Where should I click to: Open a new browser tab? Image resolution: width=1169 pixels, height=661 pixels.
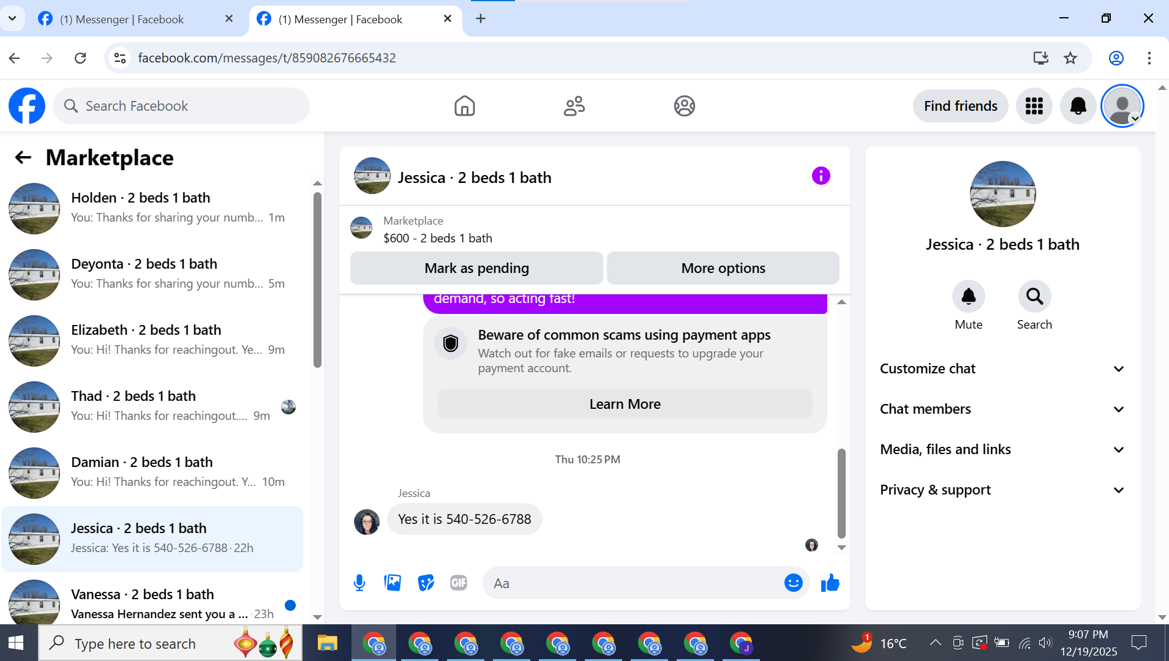tap(481, 18)
